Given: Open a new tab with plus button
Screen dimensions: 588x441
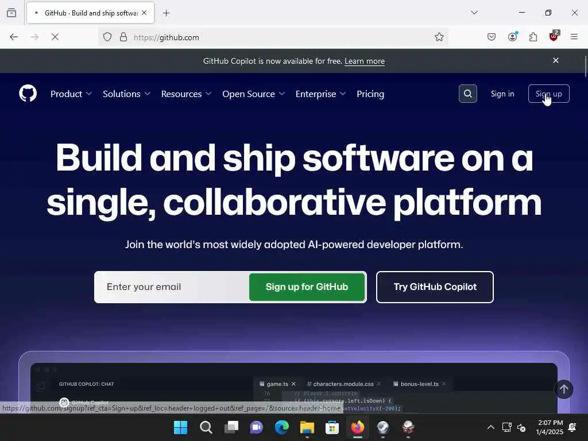Looking at the screenshot, I should point(167,13).
